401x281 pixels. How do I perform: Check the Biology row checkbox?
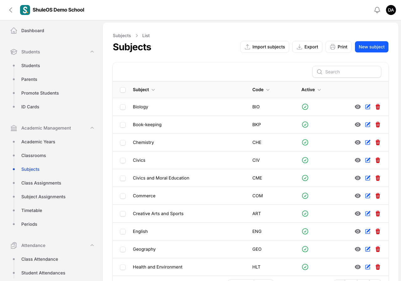click(x=123, y=107)
